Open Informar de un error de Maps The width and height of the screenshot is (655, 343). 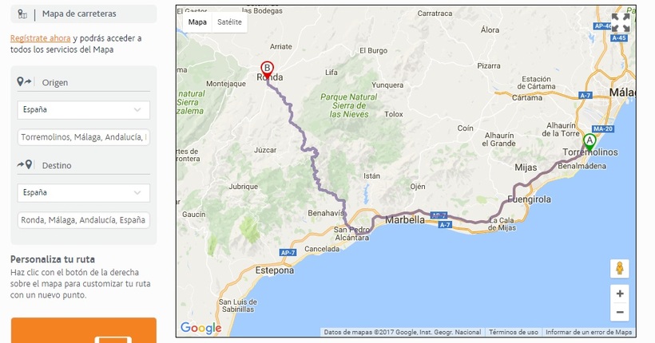[589, 332]
